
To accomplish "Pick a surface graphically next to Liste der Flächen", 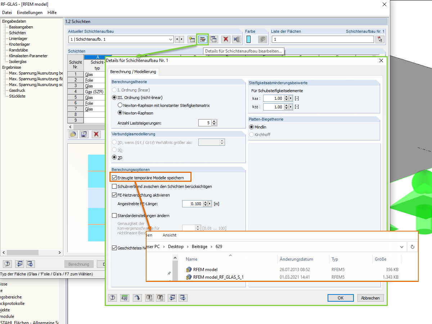I will click(x=380, y=39).
